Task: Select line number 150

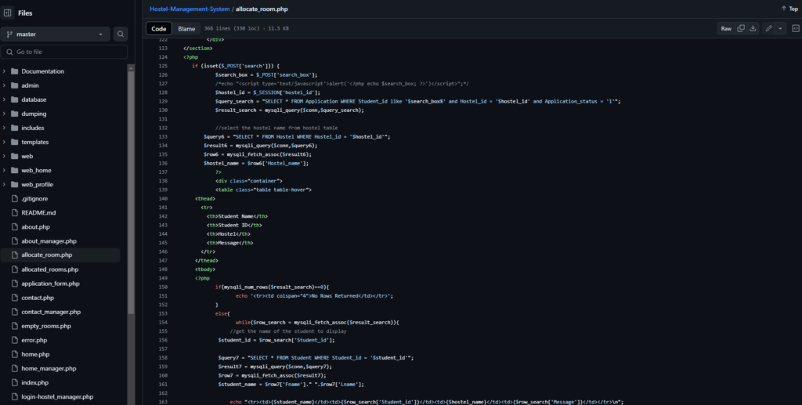Action: pyautogui.click(x=163, y=287)
